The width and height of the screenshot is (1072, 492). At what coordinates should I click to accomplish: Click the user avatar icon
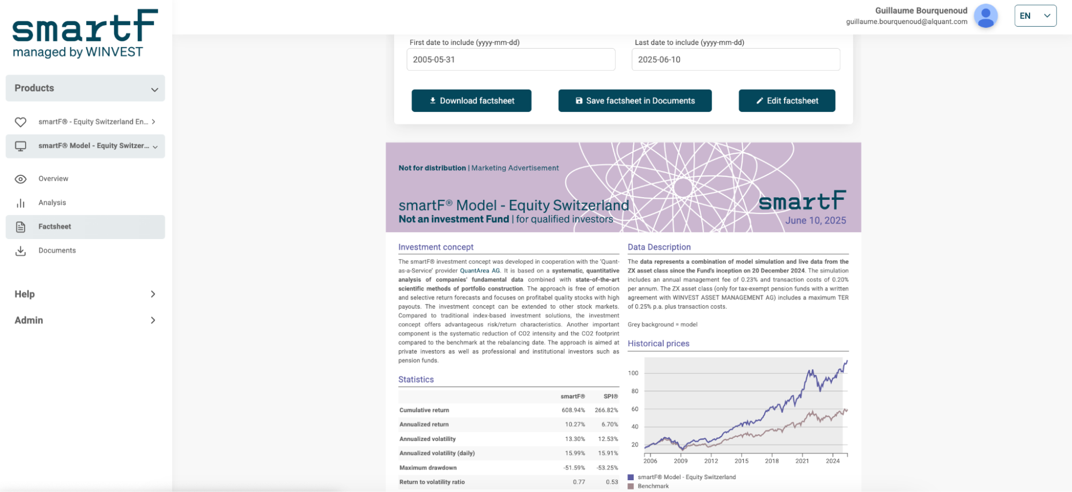[x=986, y=16]
